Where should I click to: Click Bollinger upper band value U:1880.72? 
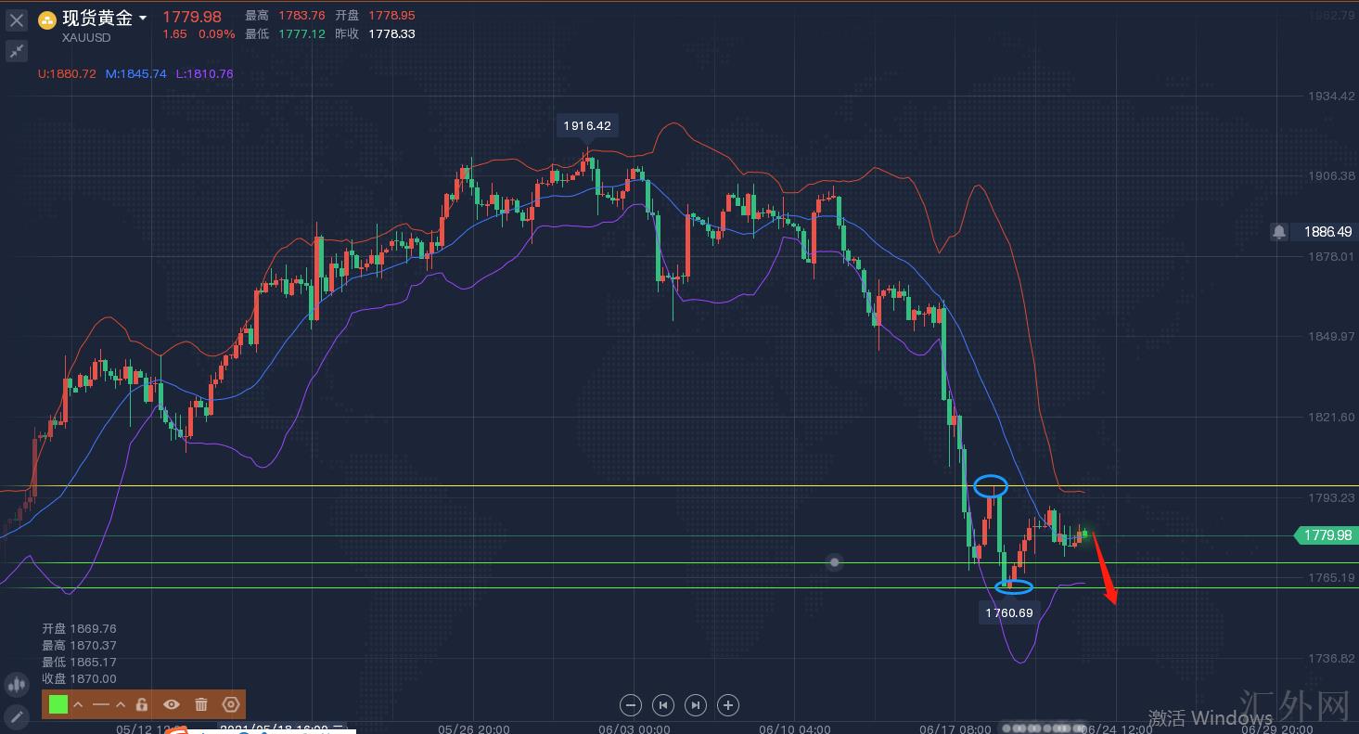67,73
